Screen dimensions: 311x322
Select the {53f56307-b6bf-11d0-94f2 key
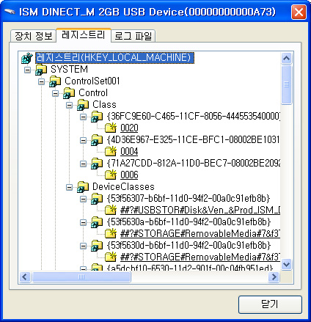189,199
